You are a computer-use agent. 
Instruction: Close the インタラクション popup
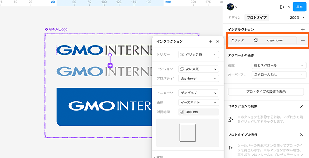point(218,41)
